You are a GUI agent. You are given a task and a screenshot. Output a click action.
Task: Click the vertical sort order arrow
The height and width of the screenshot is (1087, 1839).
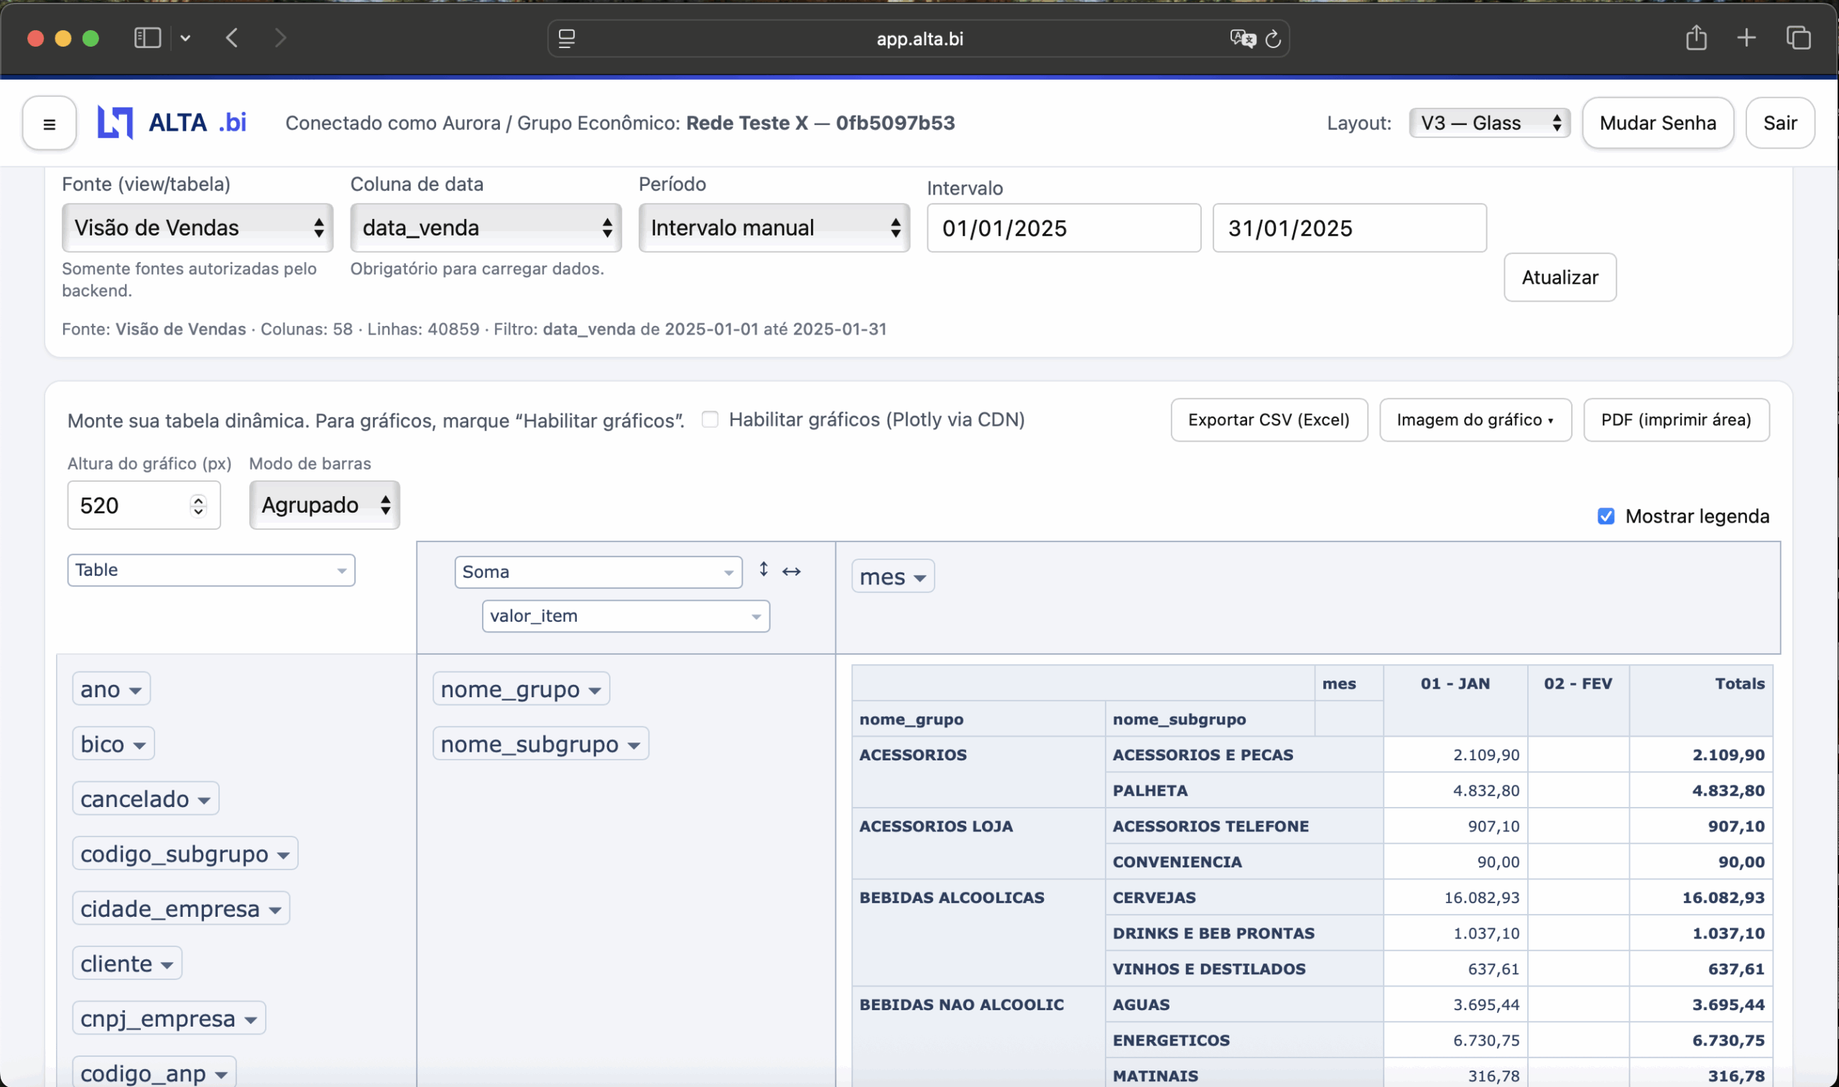pyautogui.click(x=764, y=569)
